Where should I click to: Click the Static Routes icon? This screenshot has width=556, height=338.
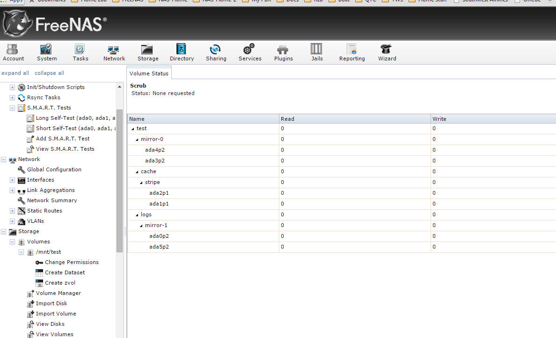pos(22,211)
